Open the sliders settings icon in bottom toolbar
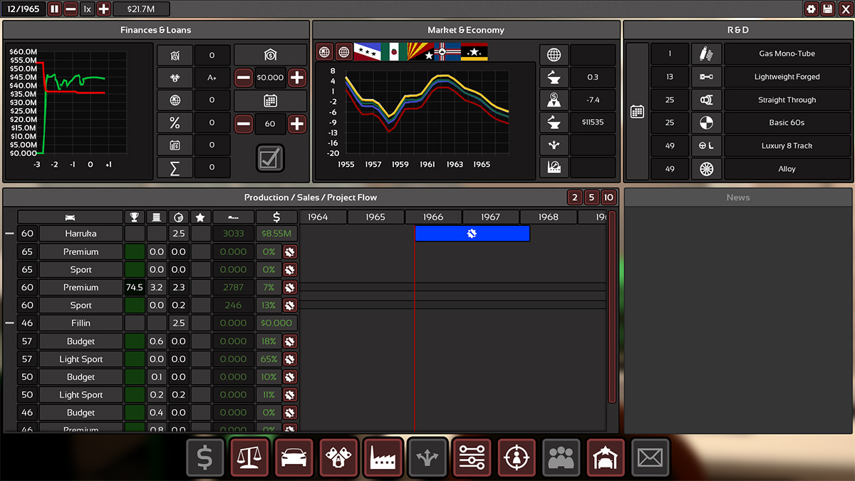The height and width of the screenshot is (481, 855). tap(472, 457)
